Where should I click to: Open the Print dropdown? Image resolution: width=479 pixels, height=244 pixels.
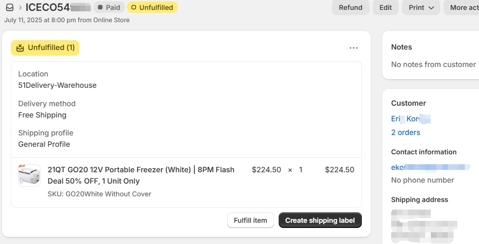(421, 8)
